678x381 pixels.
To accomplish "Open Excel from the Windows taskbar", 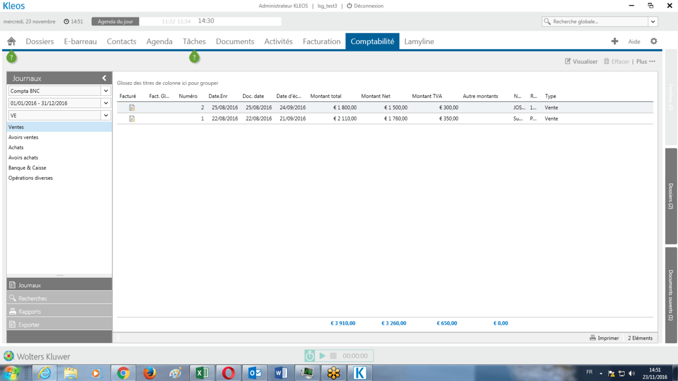I will tap(202, 373).
